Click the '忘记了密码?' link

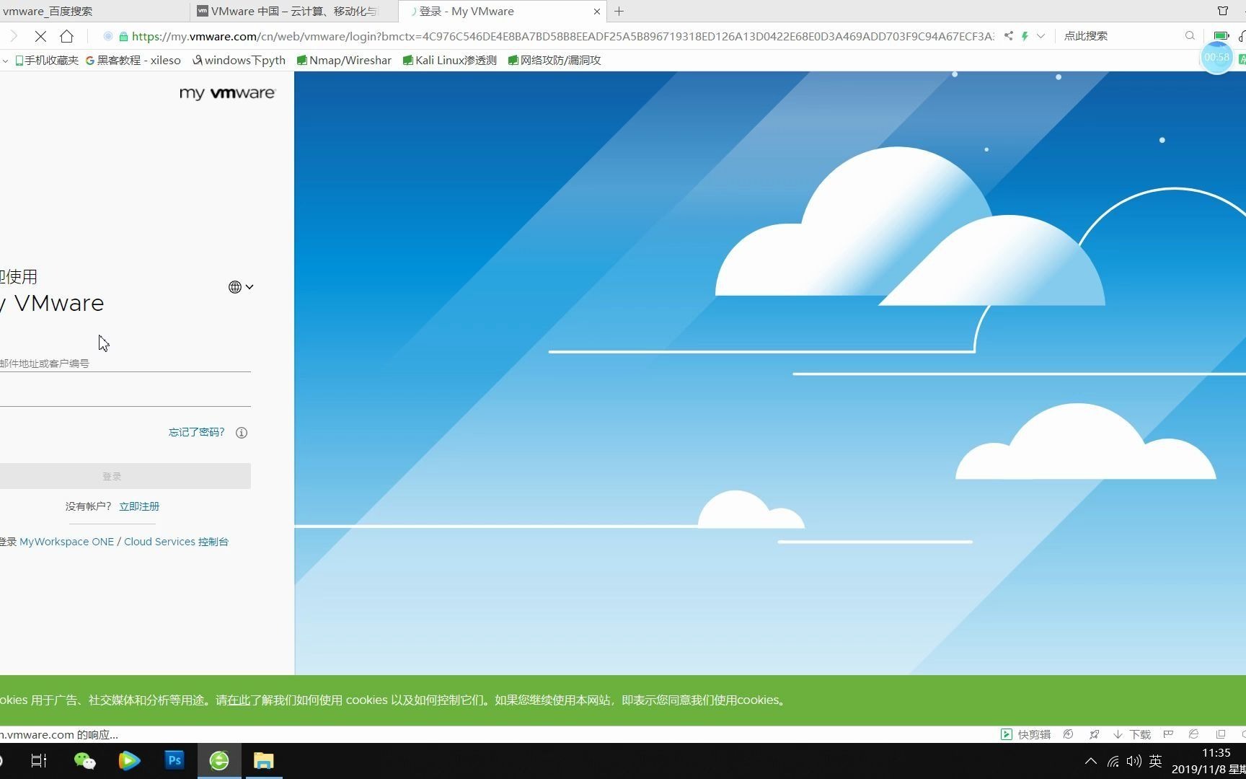pyautogui.click(x=196, y=432)
